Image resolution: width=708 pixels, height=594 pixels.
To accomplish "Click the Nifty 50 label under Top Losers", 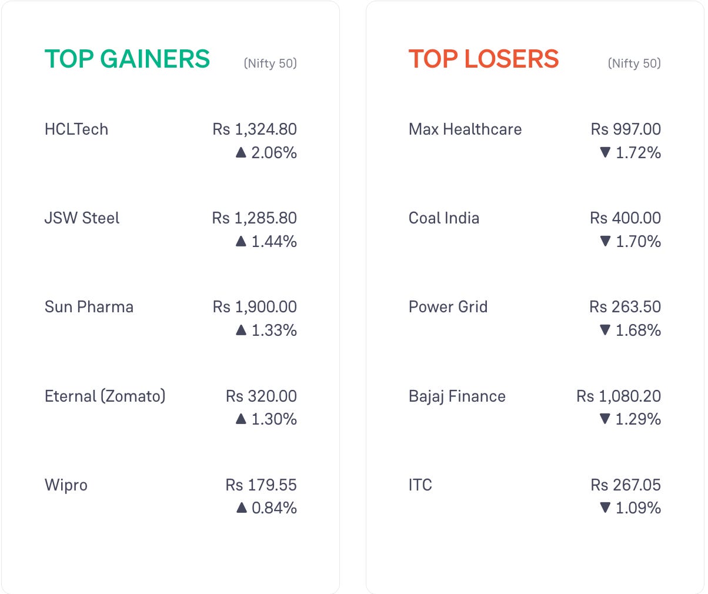I will click(634, 64).
